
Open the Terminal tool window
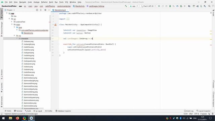point(18,111)
